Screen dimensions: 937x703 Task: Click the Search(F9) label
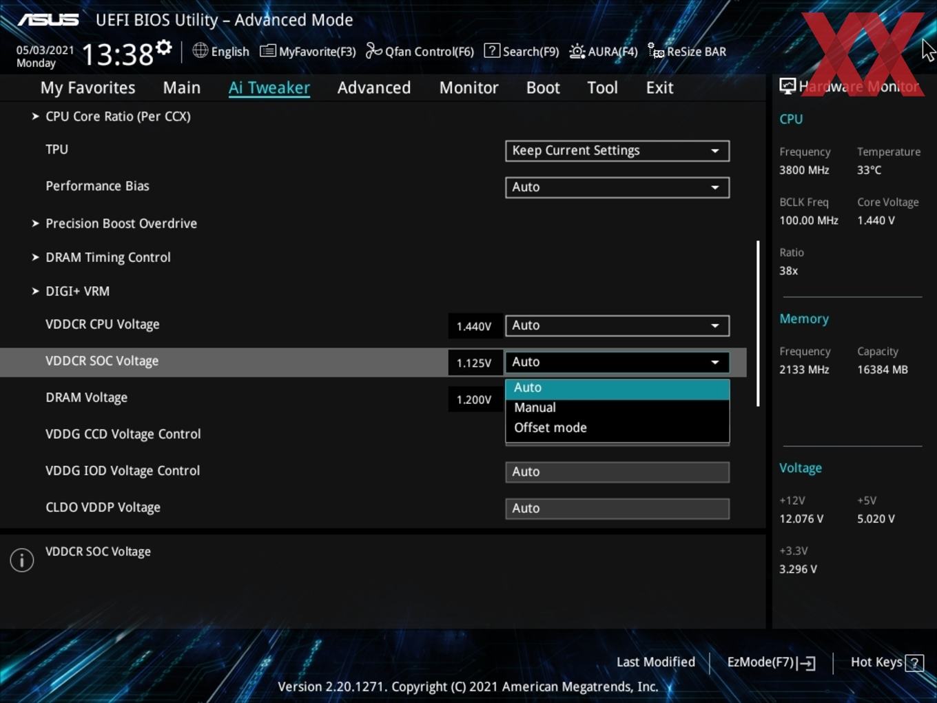tap(531, 52)
